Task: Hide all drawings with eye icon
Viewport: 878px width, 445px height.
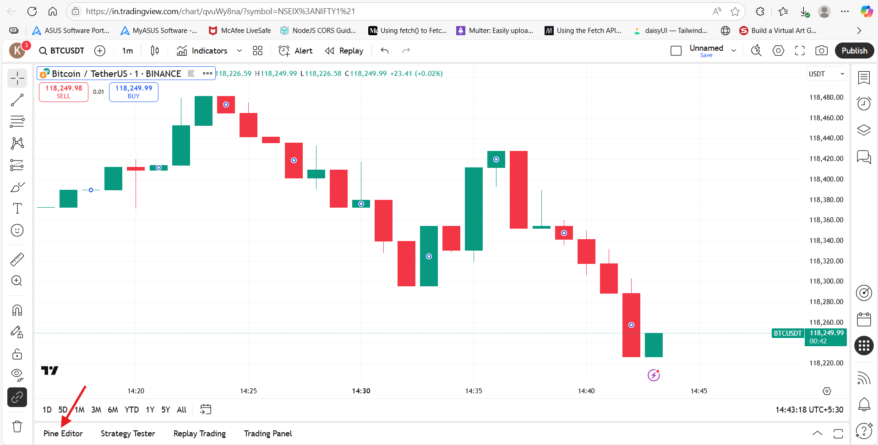Action: [x=17, y=375]
